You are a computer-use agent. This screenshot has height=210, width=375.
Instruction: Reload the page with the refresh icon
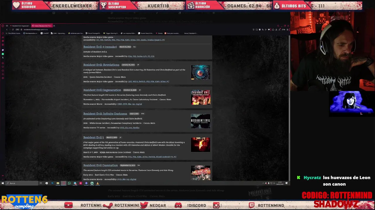13,29
